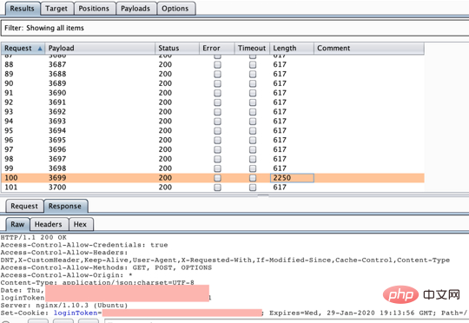Click the HTTP/1.1 200 OK response line
Viewport: 469px width, 323px height.
point(34,237)
